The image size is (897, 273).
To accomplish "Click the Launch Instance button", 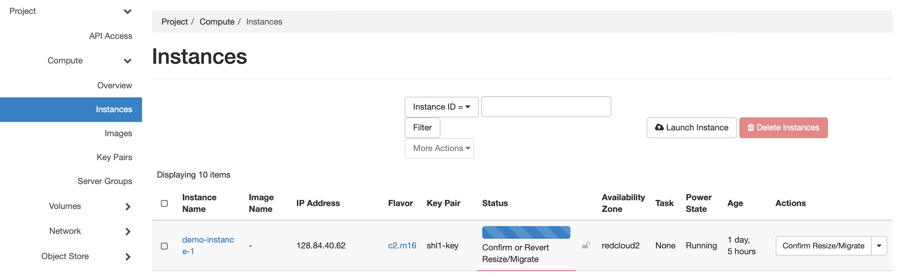I will (691, 127).
